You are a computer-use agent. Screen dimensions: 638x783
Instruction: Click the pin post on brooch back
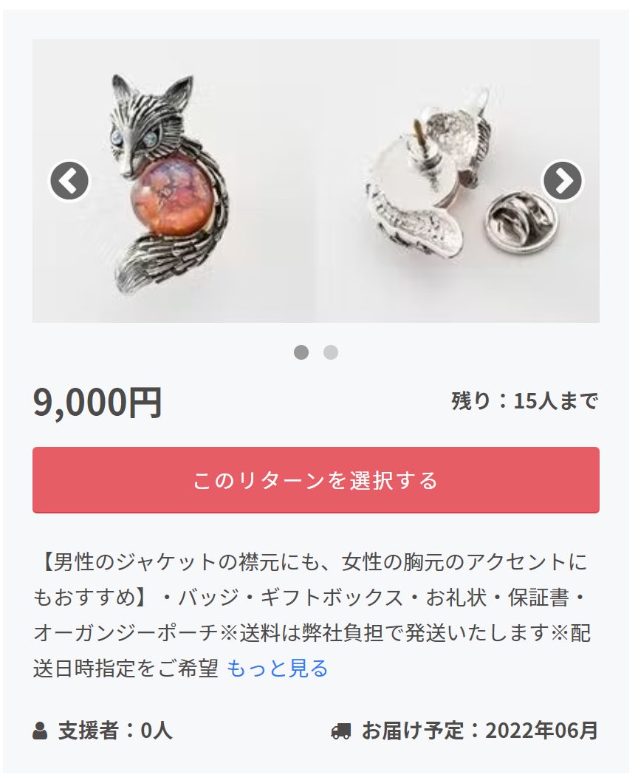417,131
